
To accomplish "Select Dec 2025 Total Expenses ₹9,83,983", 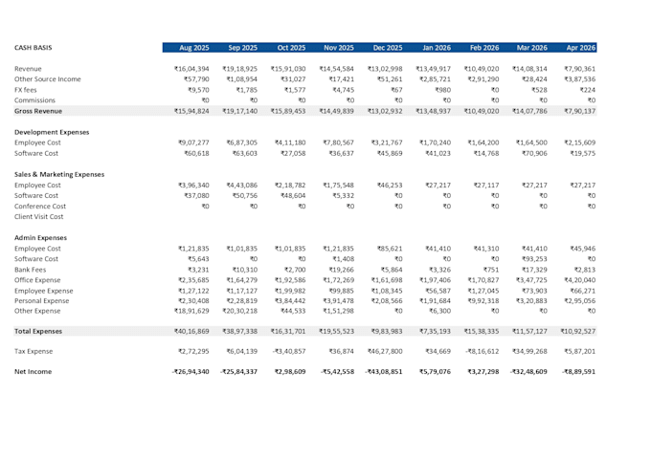I will [x=387, y=332].
